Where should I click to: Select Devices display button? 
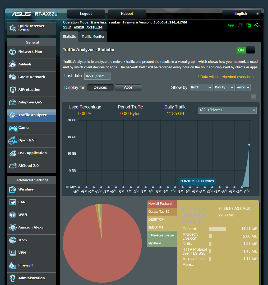point(100,87)
